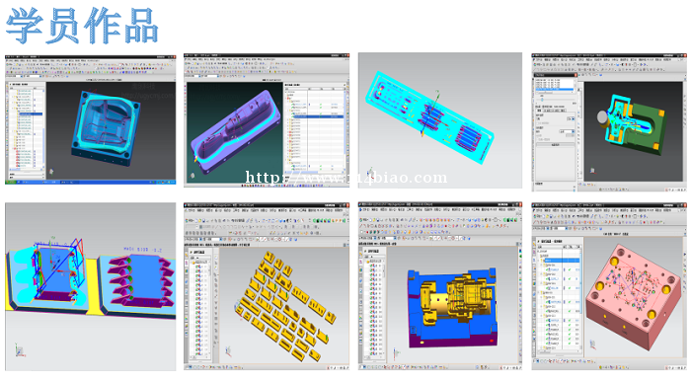The width and height of the screenshot is (691, 382).
Task: Select highlighted operation row in pink mold navigator
Action: 563,261
